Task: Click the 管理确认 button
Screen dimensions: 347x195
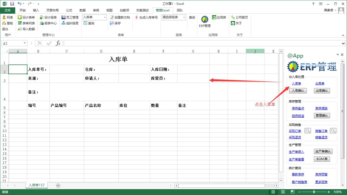Action: pos(322,116)
